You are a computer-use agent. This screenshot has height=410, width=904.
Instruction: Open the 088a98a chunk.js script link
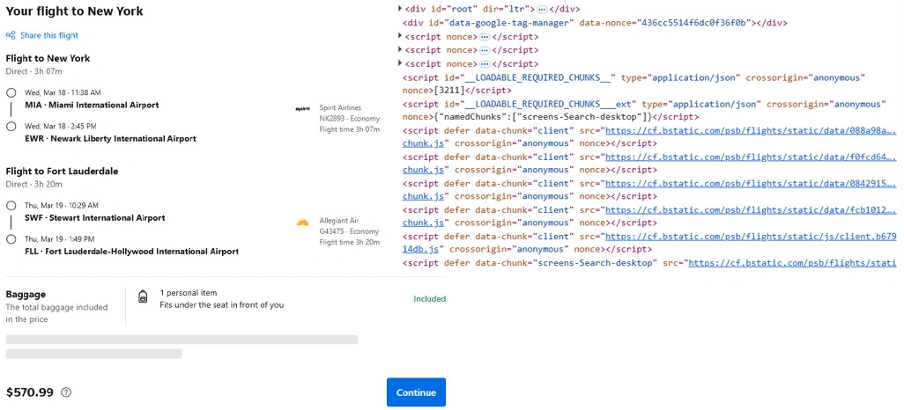coord(752,131)
